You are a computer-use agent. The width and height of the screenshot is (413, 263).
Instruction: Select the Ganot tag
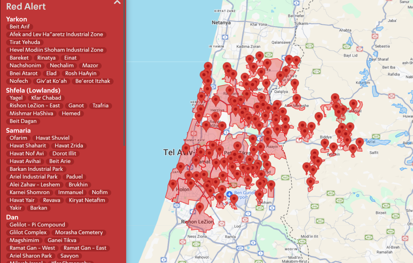point(76,106)
